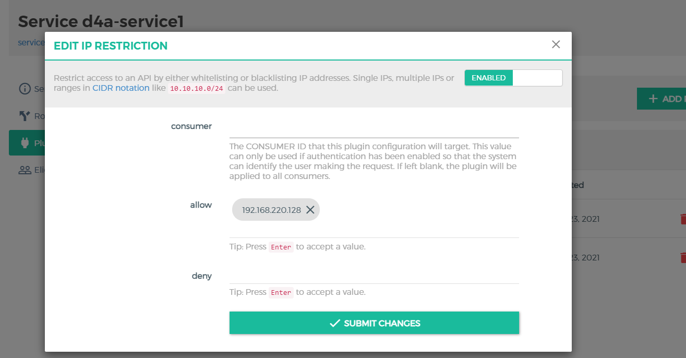Viewport: 686px width, 358px height.
Task: Open Routes via the fork icon
Action: pyautogui.click(x=25, y=116)
